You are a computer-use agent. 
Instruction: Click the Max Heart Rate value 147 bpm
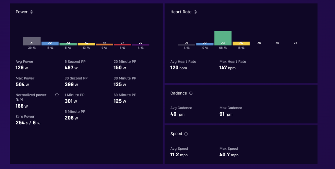click(x=228, y=68)
